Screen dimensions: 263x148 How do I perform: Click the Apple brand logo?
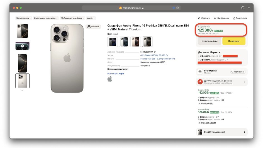pyautogui.click(x=110, y=79)
